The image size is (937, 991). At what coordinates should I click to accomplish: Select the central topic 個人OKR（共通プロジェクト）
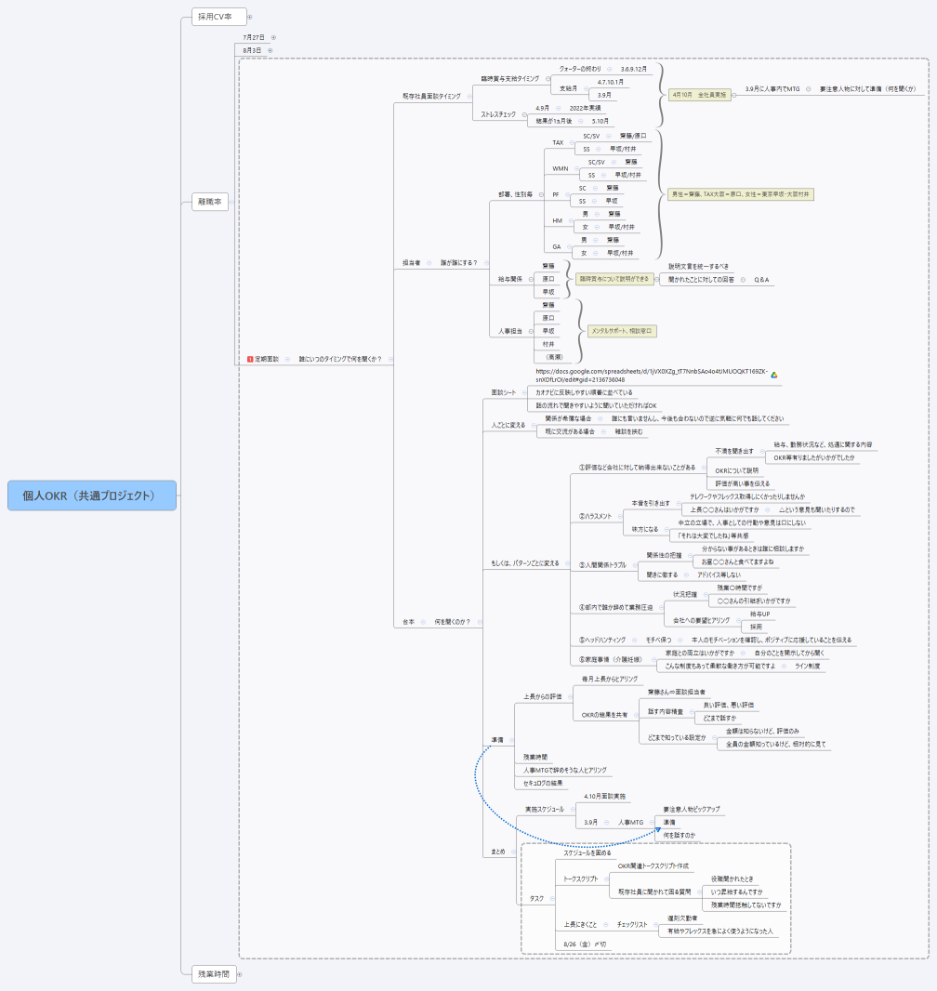point(92,495)
